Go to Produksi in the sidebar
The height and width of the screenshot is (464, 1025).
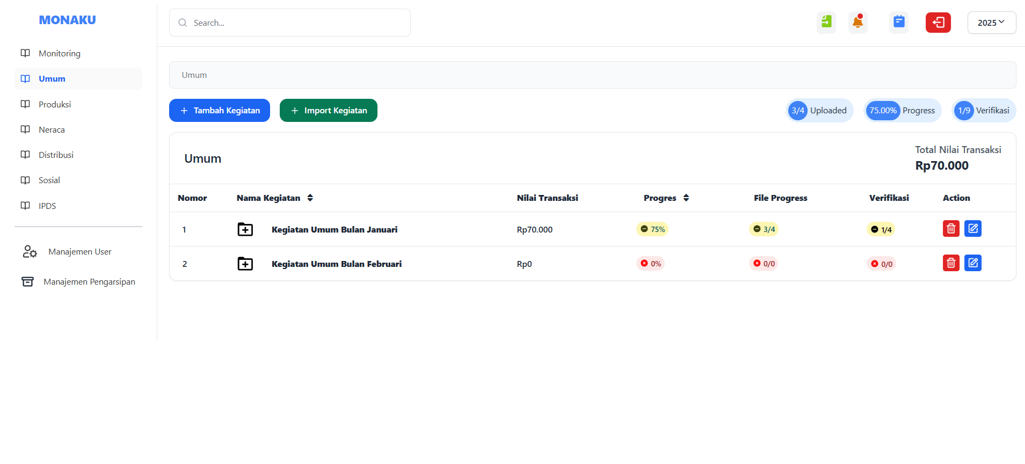pyautogui.click(x=78, y=104)
